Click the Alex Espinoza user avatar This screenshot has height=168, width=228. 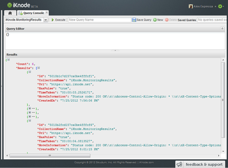click(x=191, y=6)
